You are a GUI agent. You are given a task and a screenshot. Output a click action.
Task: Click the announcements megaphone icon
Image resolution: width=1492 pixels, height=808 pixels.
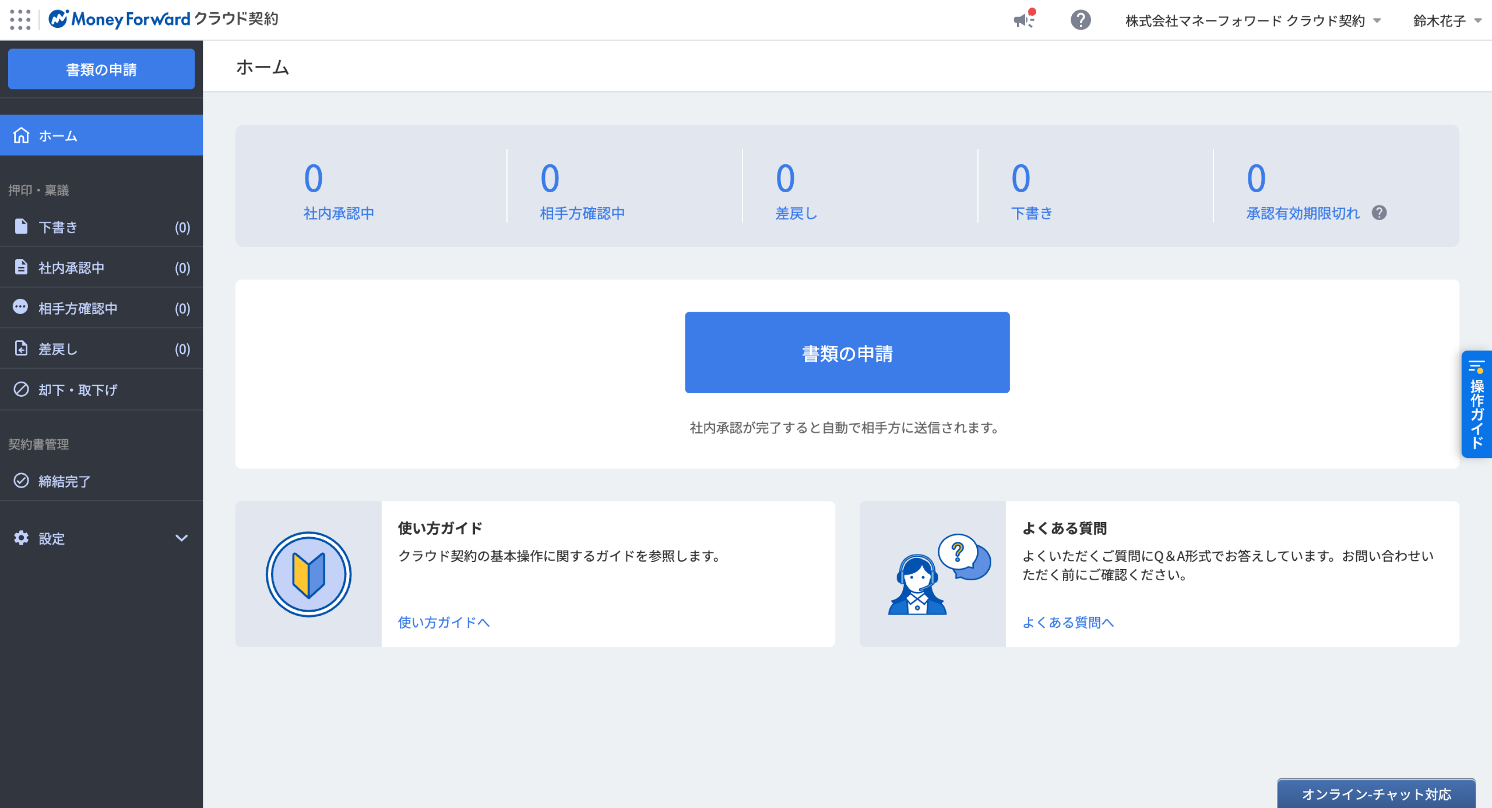point(1023,20)
